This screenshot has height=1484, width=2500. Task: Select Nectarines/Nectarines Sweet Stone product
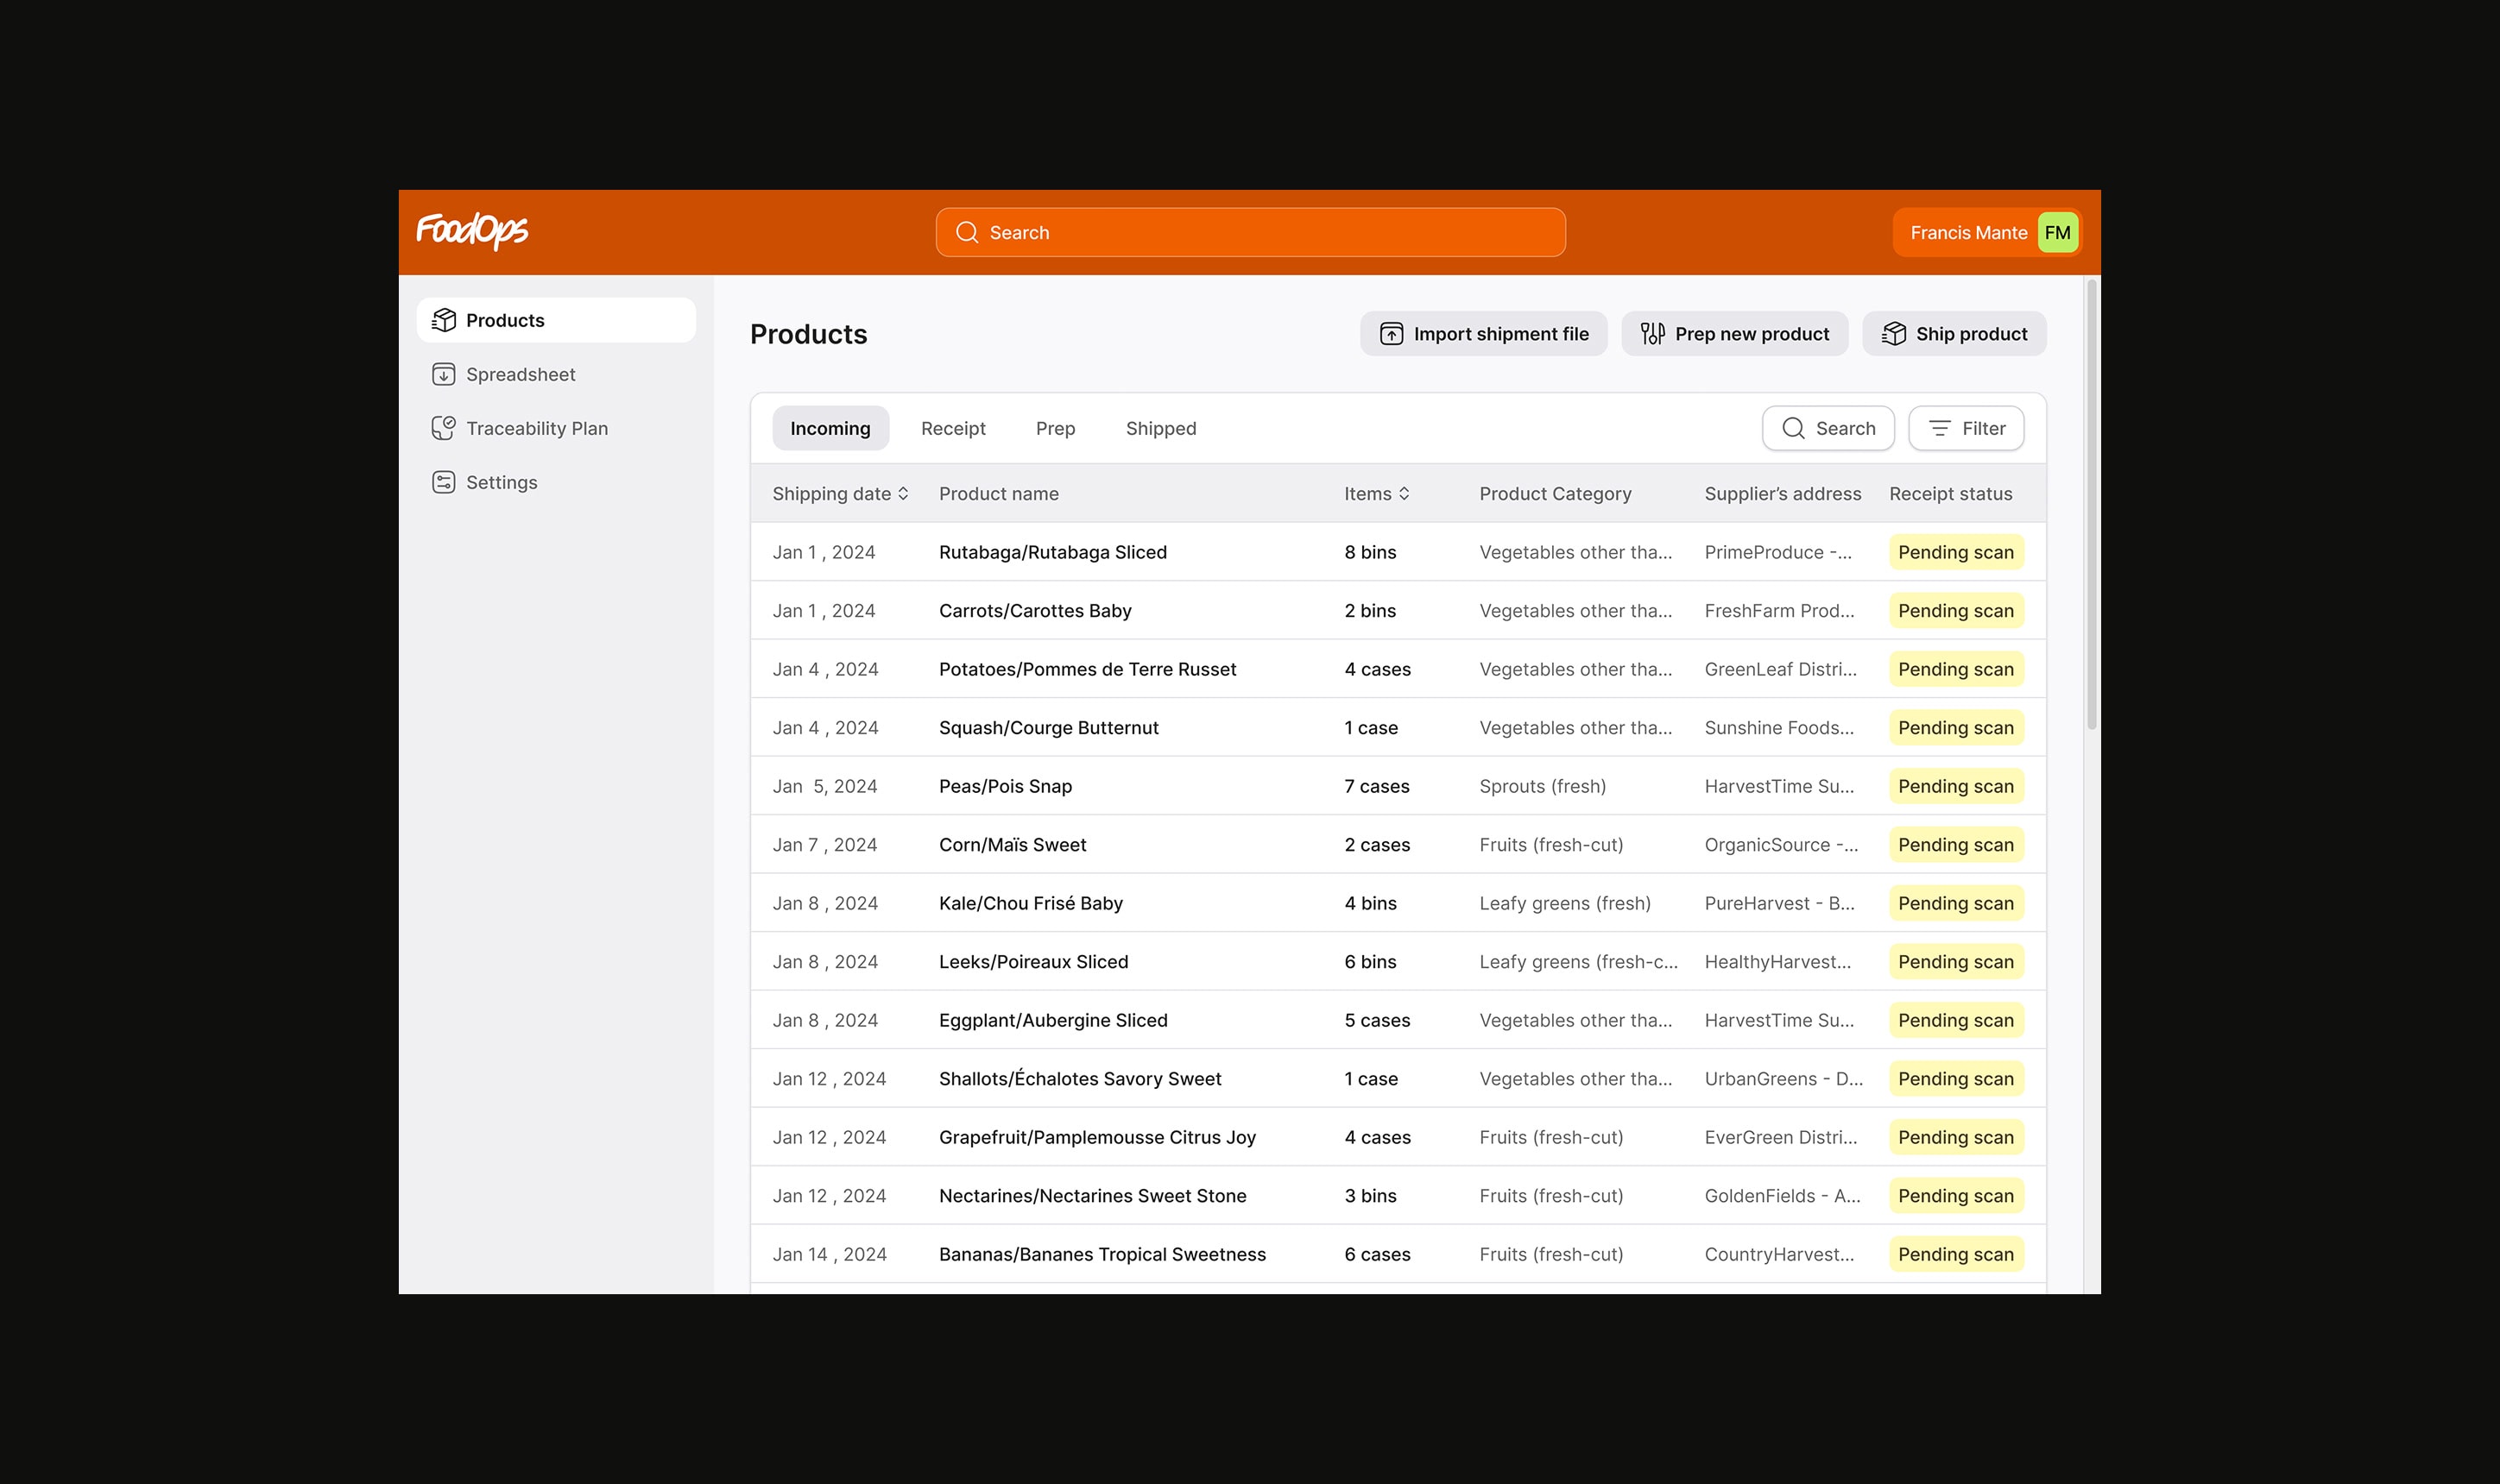tap(1092, 1196)
